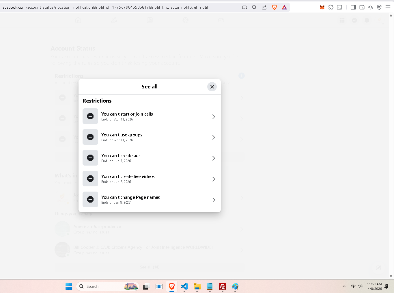Expand "You can't start or join calls" chevron
The image size is (394, 293).
click(x=214, y=116)
